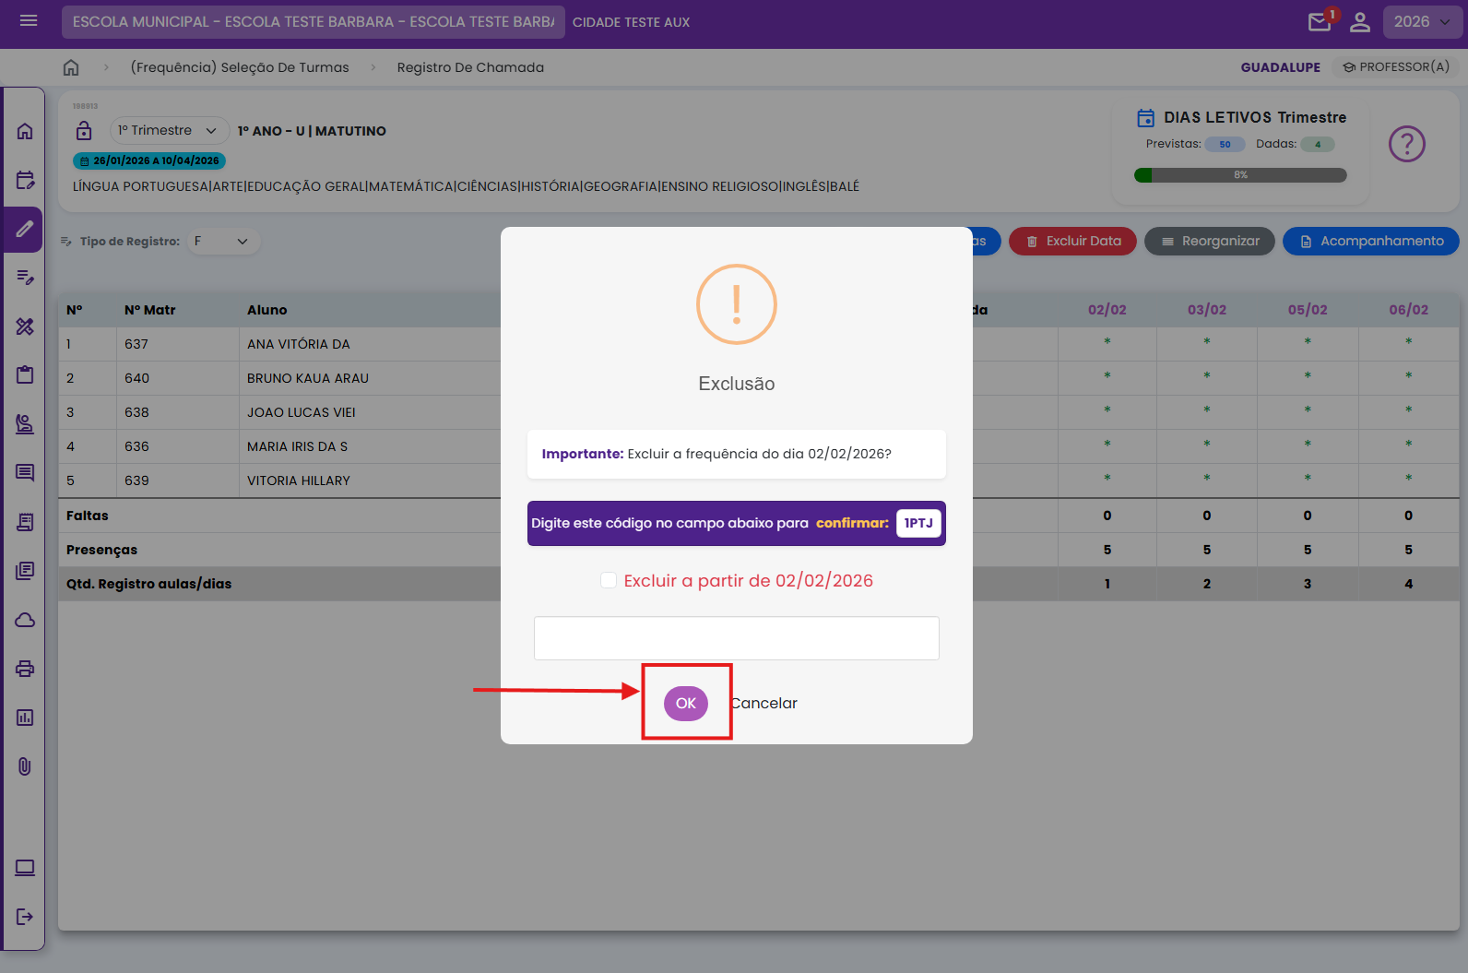Click the Reorganizar button
This screenshot has height=973, width=1468.
(x=1209, y=242)
